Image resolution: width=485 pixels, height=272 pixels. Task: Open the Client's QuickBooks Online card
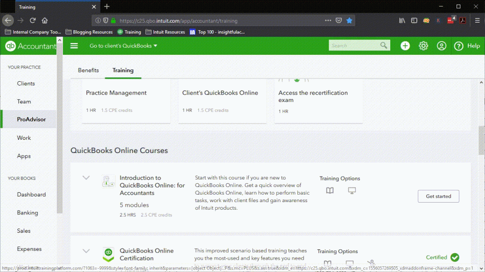tap(223, 101)
